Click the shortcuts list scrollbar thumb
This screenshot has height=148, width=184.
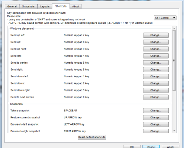tap(174, 60)
